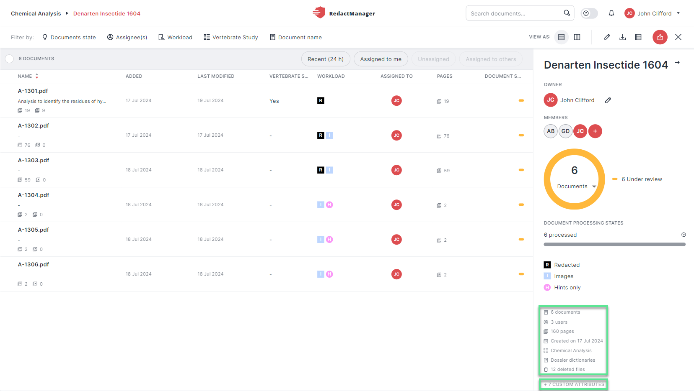This screenshot has height=391, width=694.
Task: Expand 7 custom attributes
Action: point(574,384)
